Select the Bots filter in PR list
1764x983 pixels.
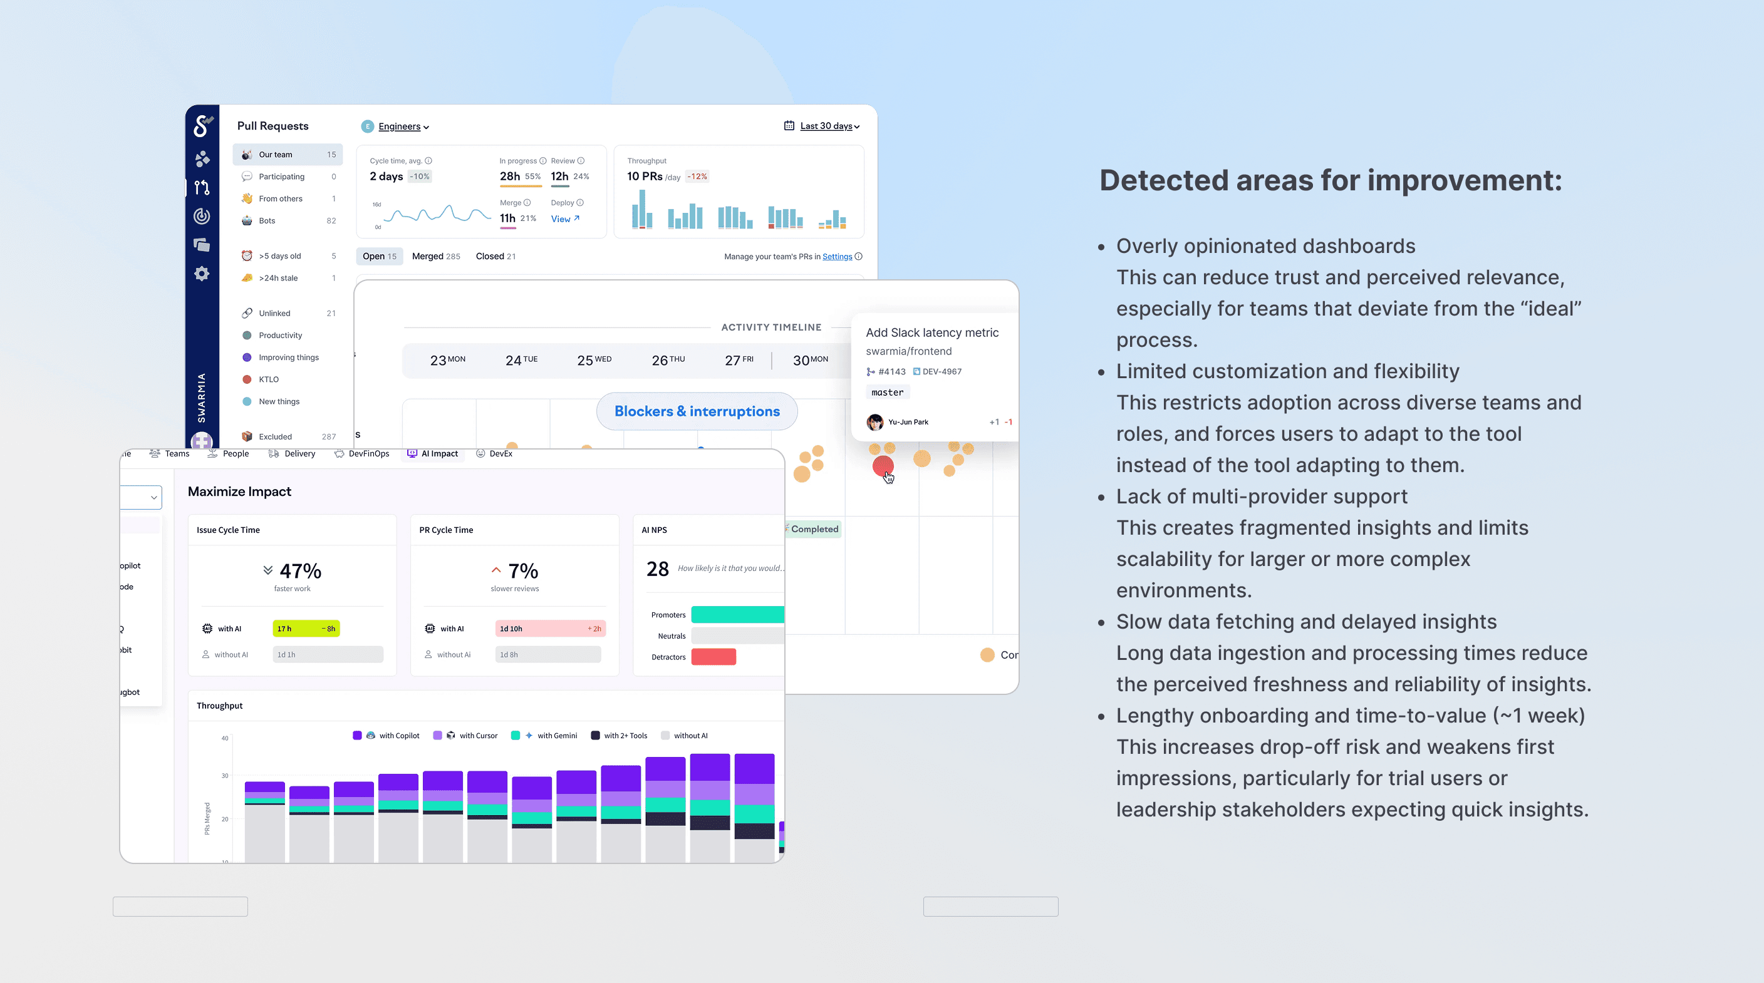click(x=267, y=221)
